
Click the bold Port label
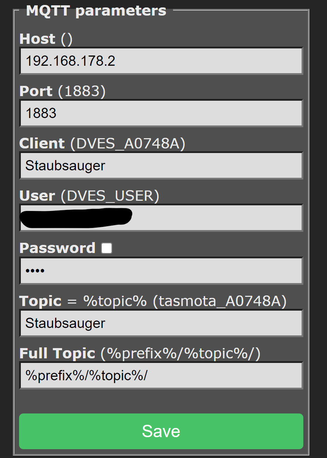coord(36,91)
